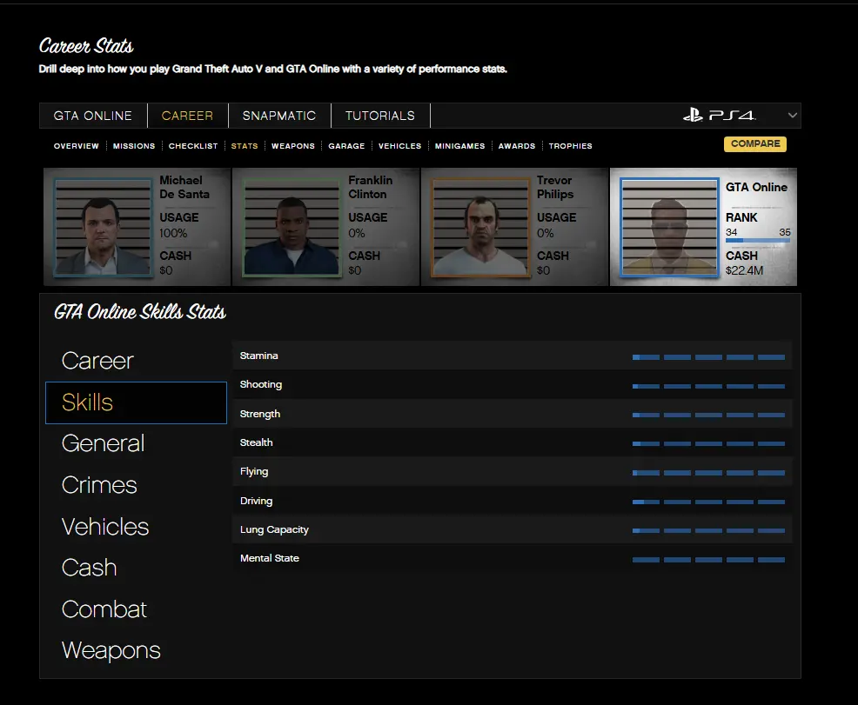View the TROPHIES sub-navigation link
This screenshot has height=705, width=858.
570,146
